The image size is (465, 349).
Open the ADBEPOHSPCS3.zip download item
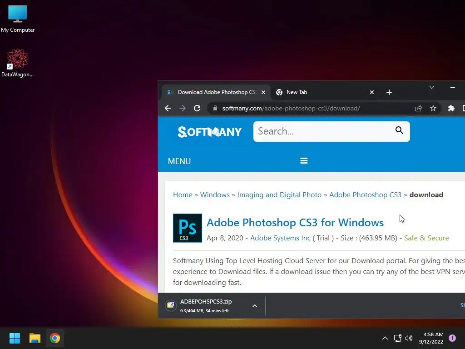[206, 306]
